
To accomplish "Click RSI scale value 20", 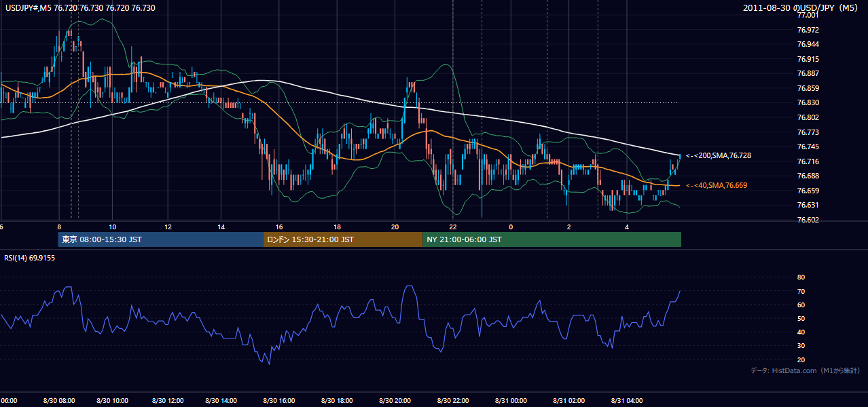I will [801, 360].
